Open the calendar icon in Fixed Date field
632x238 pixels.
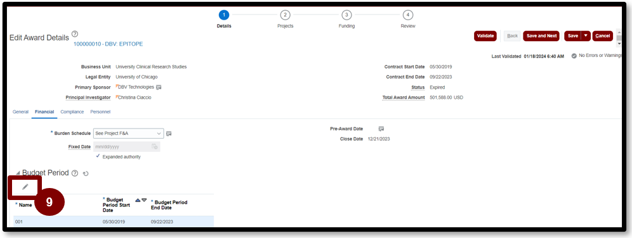click(154, 147)
